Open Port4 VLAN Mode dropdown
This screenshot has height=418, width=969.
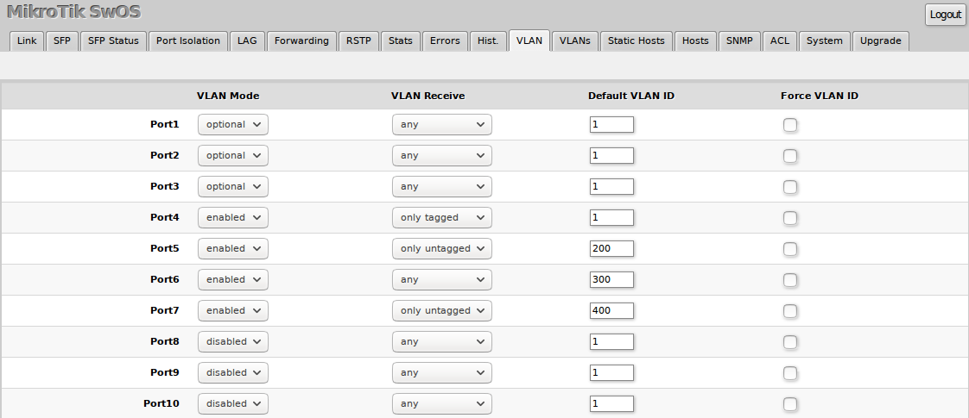tap(233, 218)
